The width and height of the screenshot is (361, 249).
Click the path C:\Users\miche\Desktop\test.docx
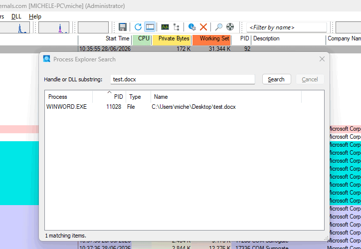pyautogui.click(x=193, y=107)
